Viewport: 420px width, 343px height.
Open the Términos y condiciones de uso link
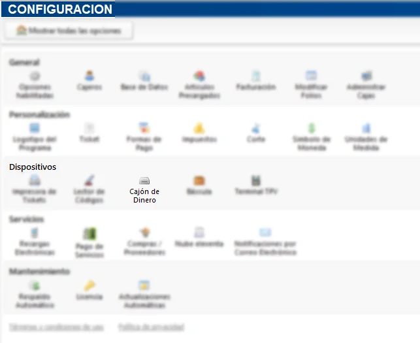pos(56,327)
